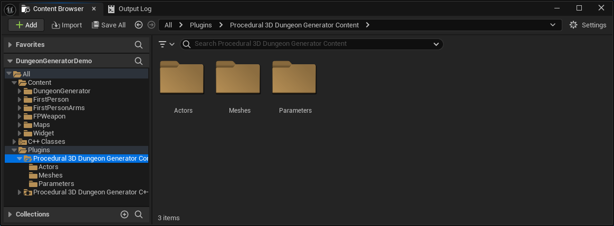Screen dimensions: 614x226
Task: Expand the Collections section
Action: tap(10, 214)
